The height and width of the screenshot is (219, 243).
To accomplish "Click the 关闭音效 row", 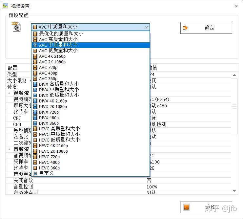I will click(118, 181).
